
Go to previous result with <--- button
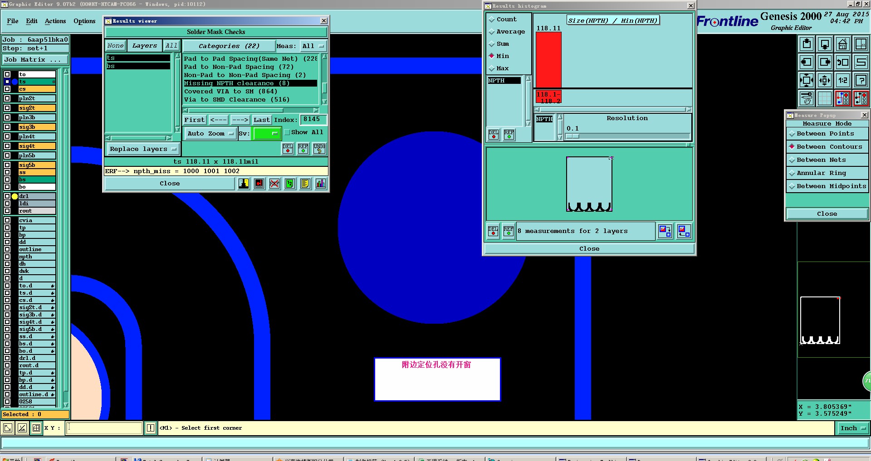(x=219, y=120)
